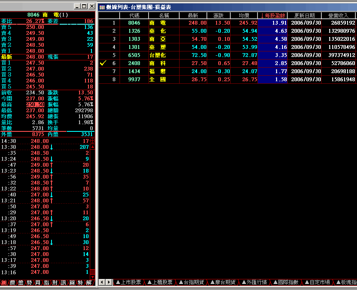
Task: Click latest price 72.50 in the table
Action: point(199,55)
